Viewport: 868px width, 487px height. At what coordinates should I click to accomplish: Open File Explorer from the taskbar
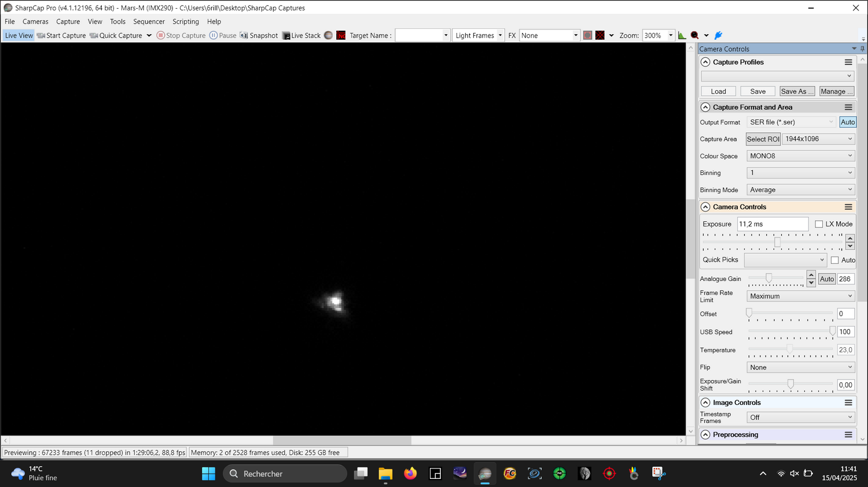click(385, 474)
